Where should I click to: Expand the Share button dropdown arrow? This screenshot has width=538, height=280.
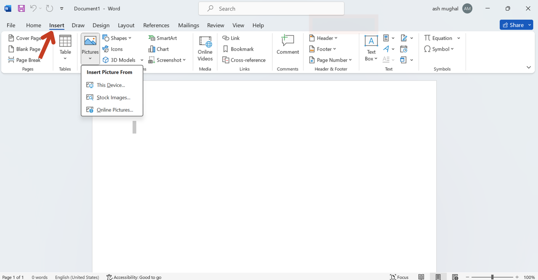pos(530,25)
